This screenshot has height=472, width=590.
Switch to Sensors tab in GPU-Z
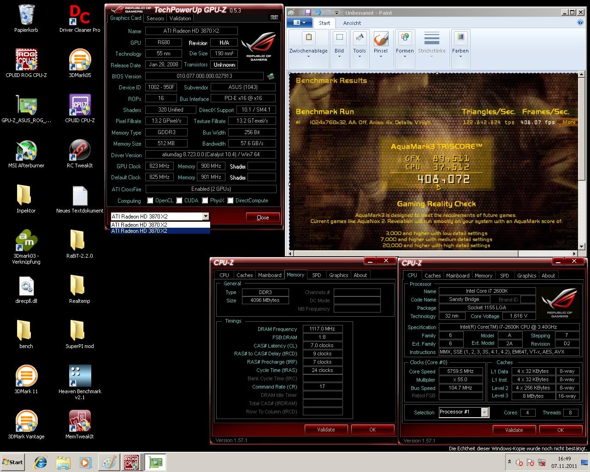point(155,18)
